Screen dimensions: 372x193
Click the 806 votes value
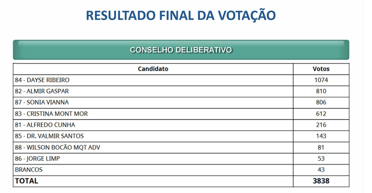pos(321,103)
